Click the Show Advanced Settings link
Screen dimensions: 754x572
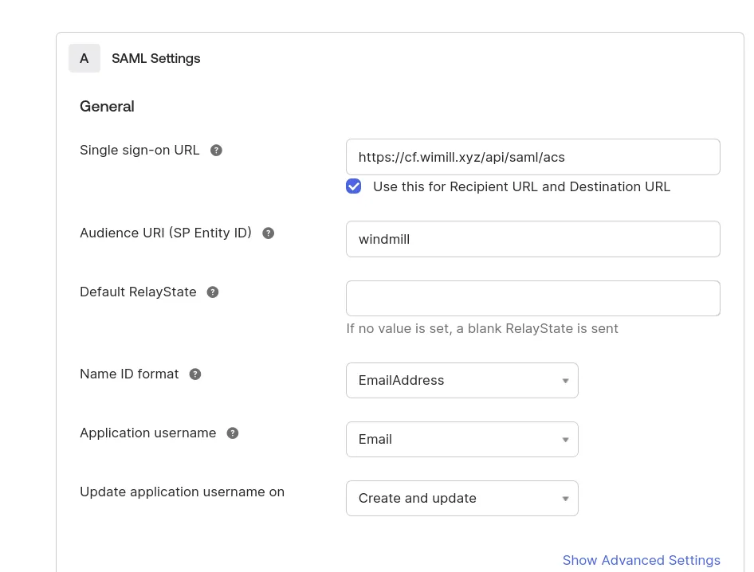[x=641, y=560]
